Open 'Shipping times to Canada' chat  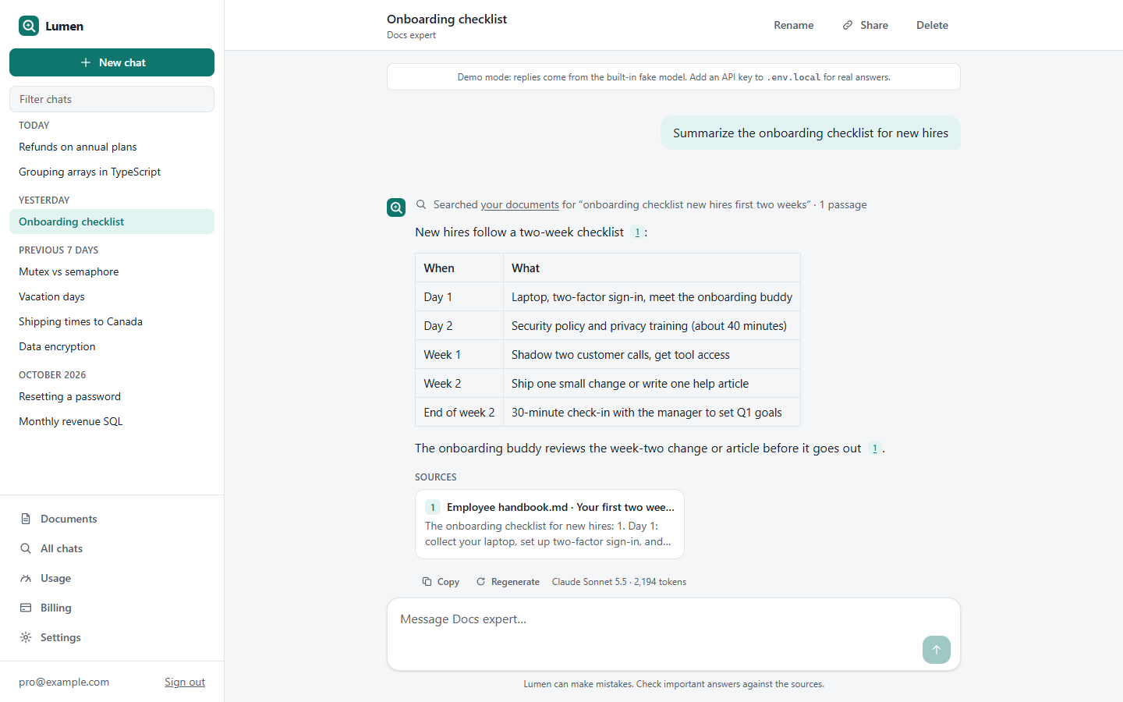click(x=112, y=321)
